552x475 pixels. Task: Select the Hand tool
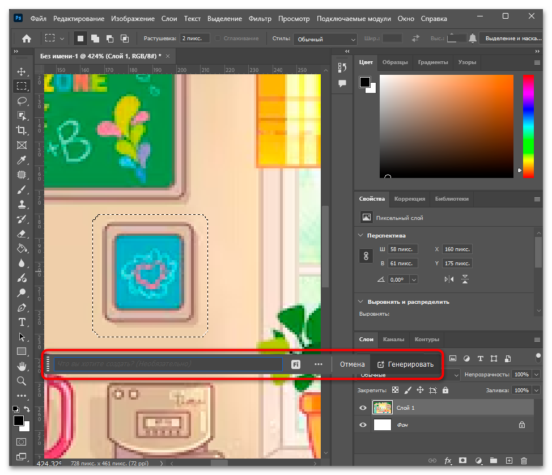22,366
